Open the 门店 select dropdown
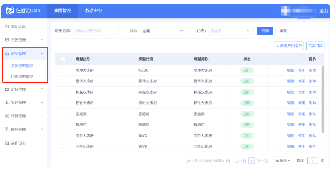Viewport: 334px width, 169px height. tap(231, 31)
